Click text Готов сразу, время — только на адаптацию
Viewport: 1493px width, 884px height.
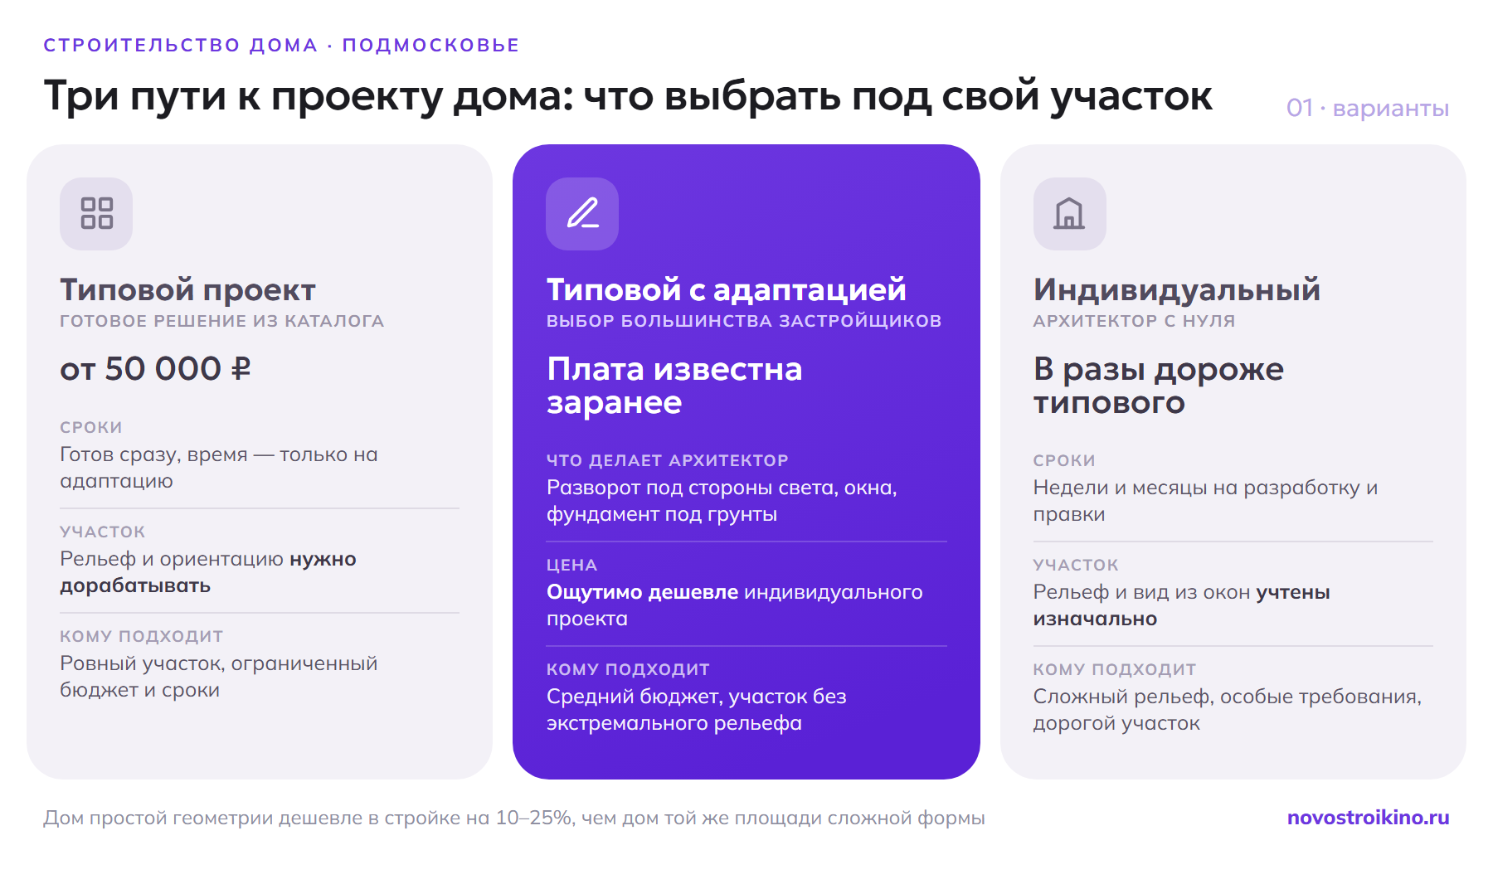(219, 468)
